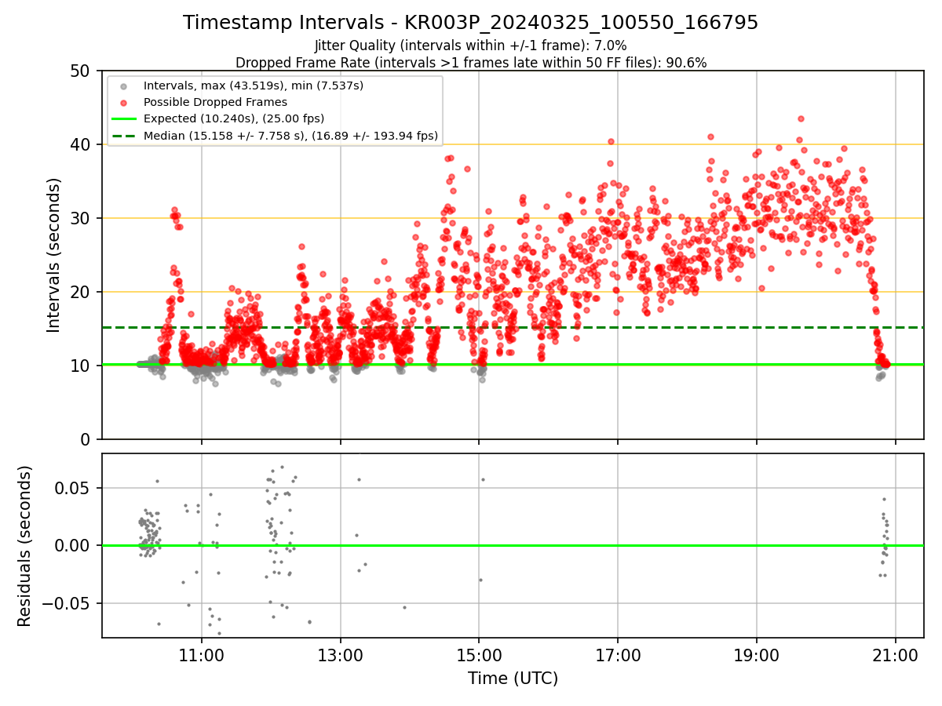The height and width of the screenshot is (706, 942).
Task: Click the 'Median (15.158 +/- 7.758 s)' legend entry
Action: (290, 135)
